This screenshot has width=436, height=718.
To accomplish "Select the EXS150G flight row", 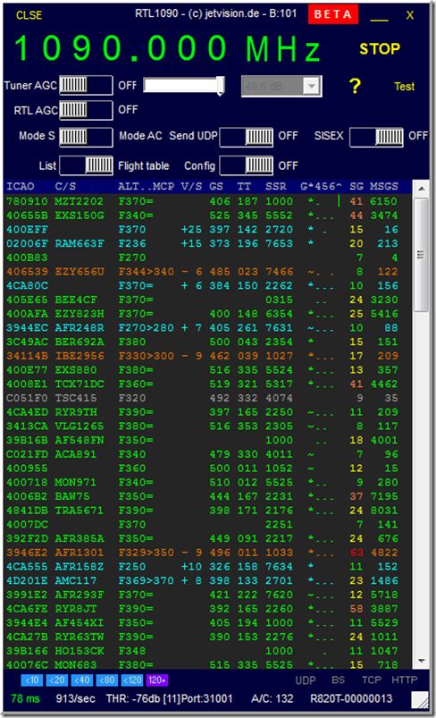I will pyautogui.click(x=202, y=215).
